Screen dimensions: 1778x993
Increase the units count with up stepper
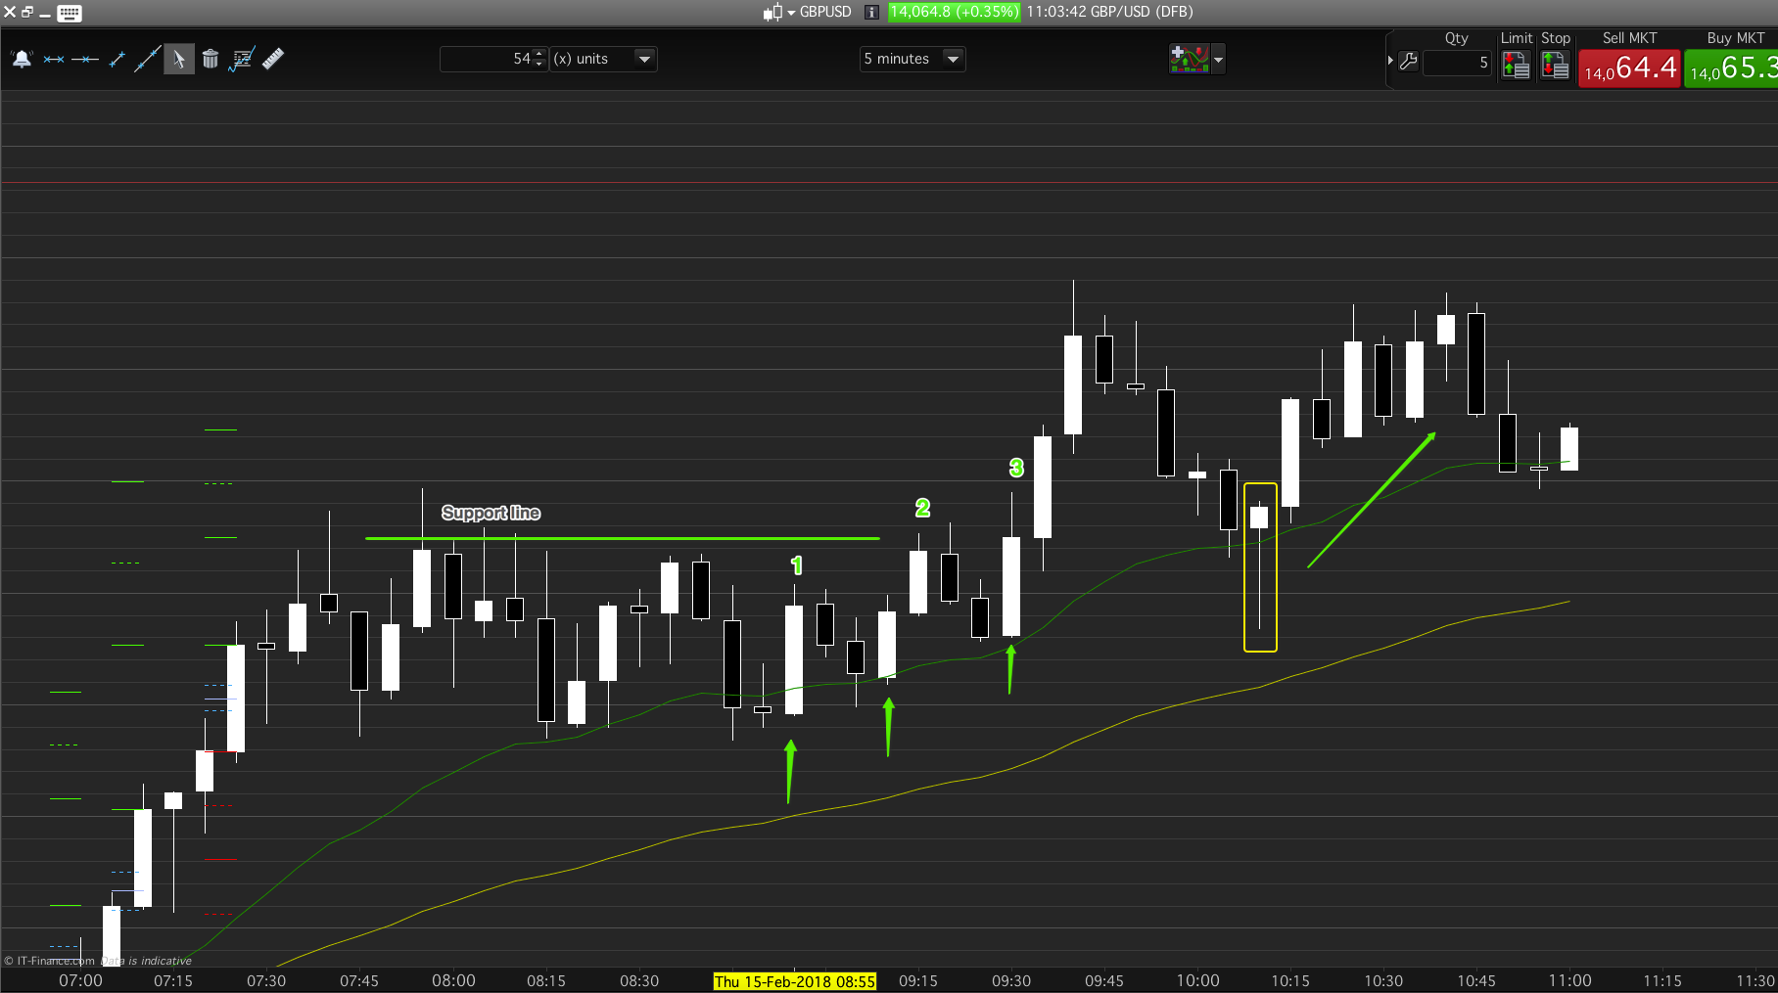pos(538,54)
